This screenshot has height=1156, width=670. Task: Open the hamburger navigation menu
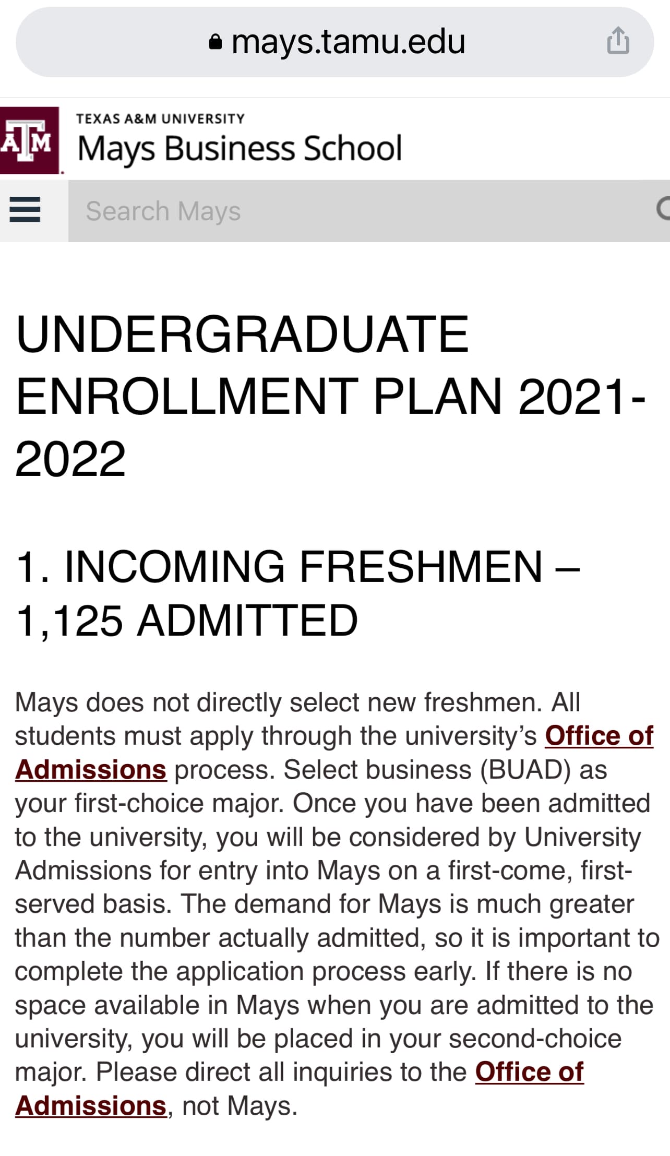(x=25, y=210)
